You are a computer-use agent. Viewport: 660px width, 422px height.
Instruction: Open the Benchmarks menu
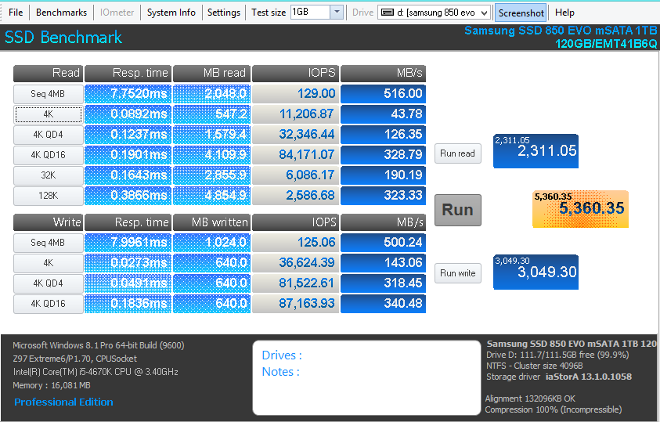point(61,13)
